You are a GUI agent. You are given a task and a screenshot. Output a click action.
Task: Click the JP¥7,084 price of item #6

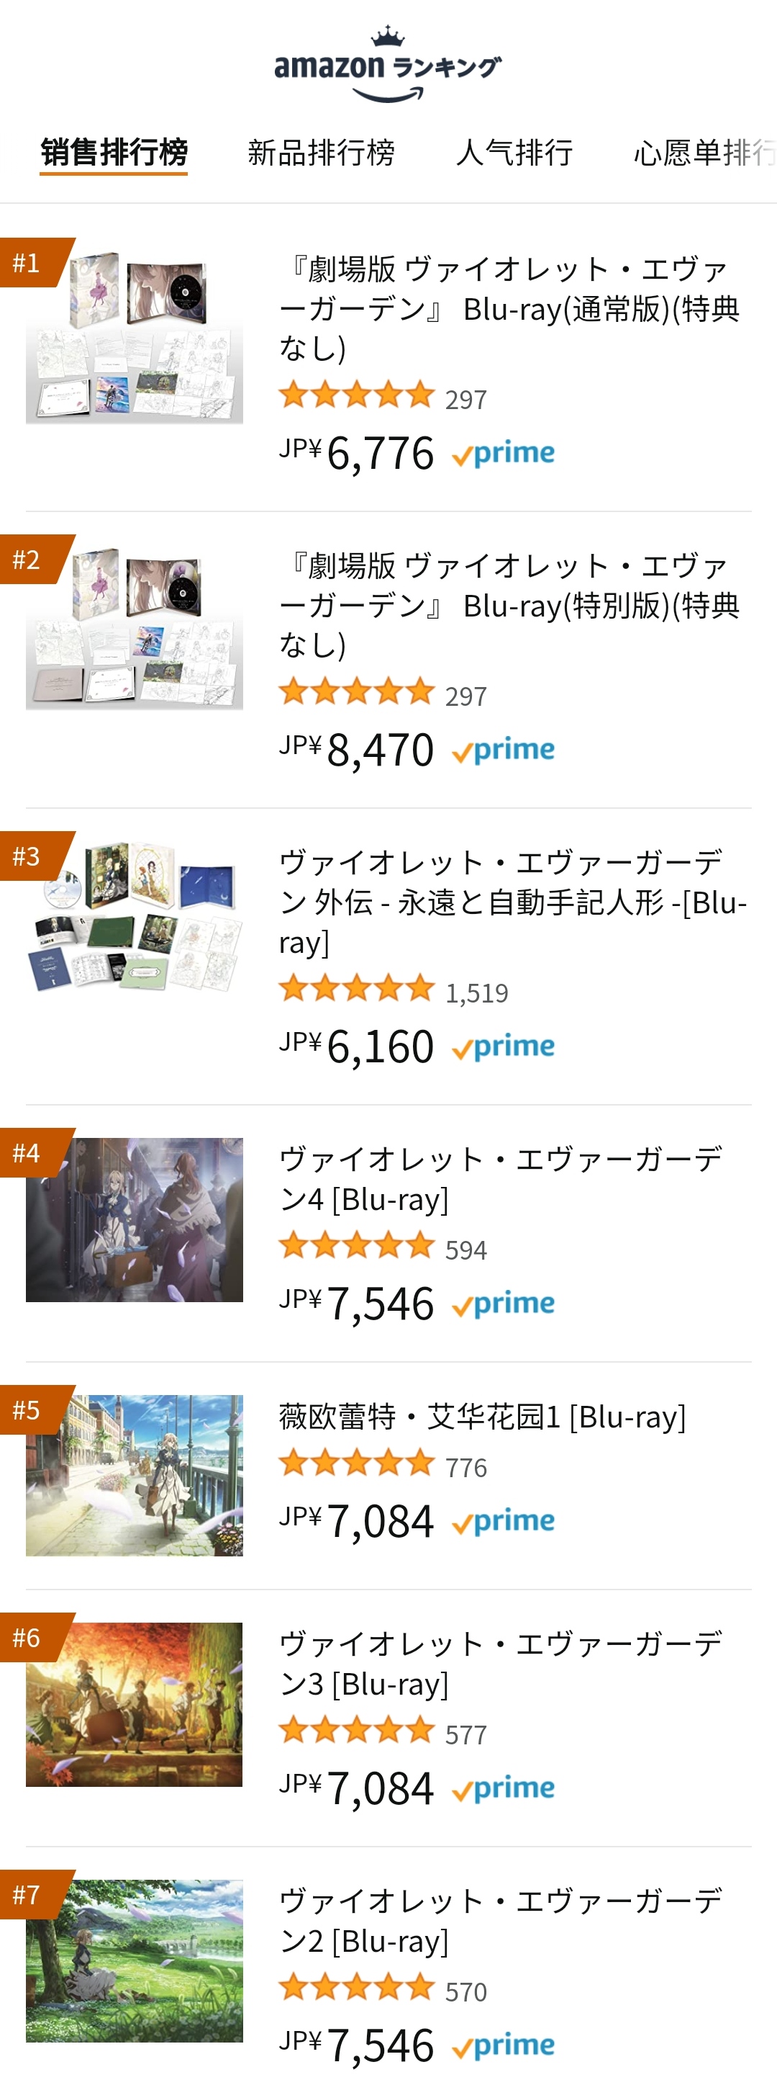click(x=356, y=1788)
